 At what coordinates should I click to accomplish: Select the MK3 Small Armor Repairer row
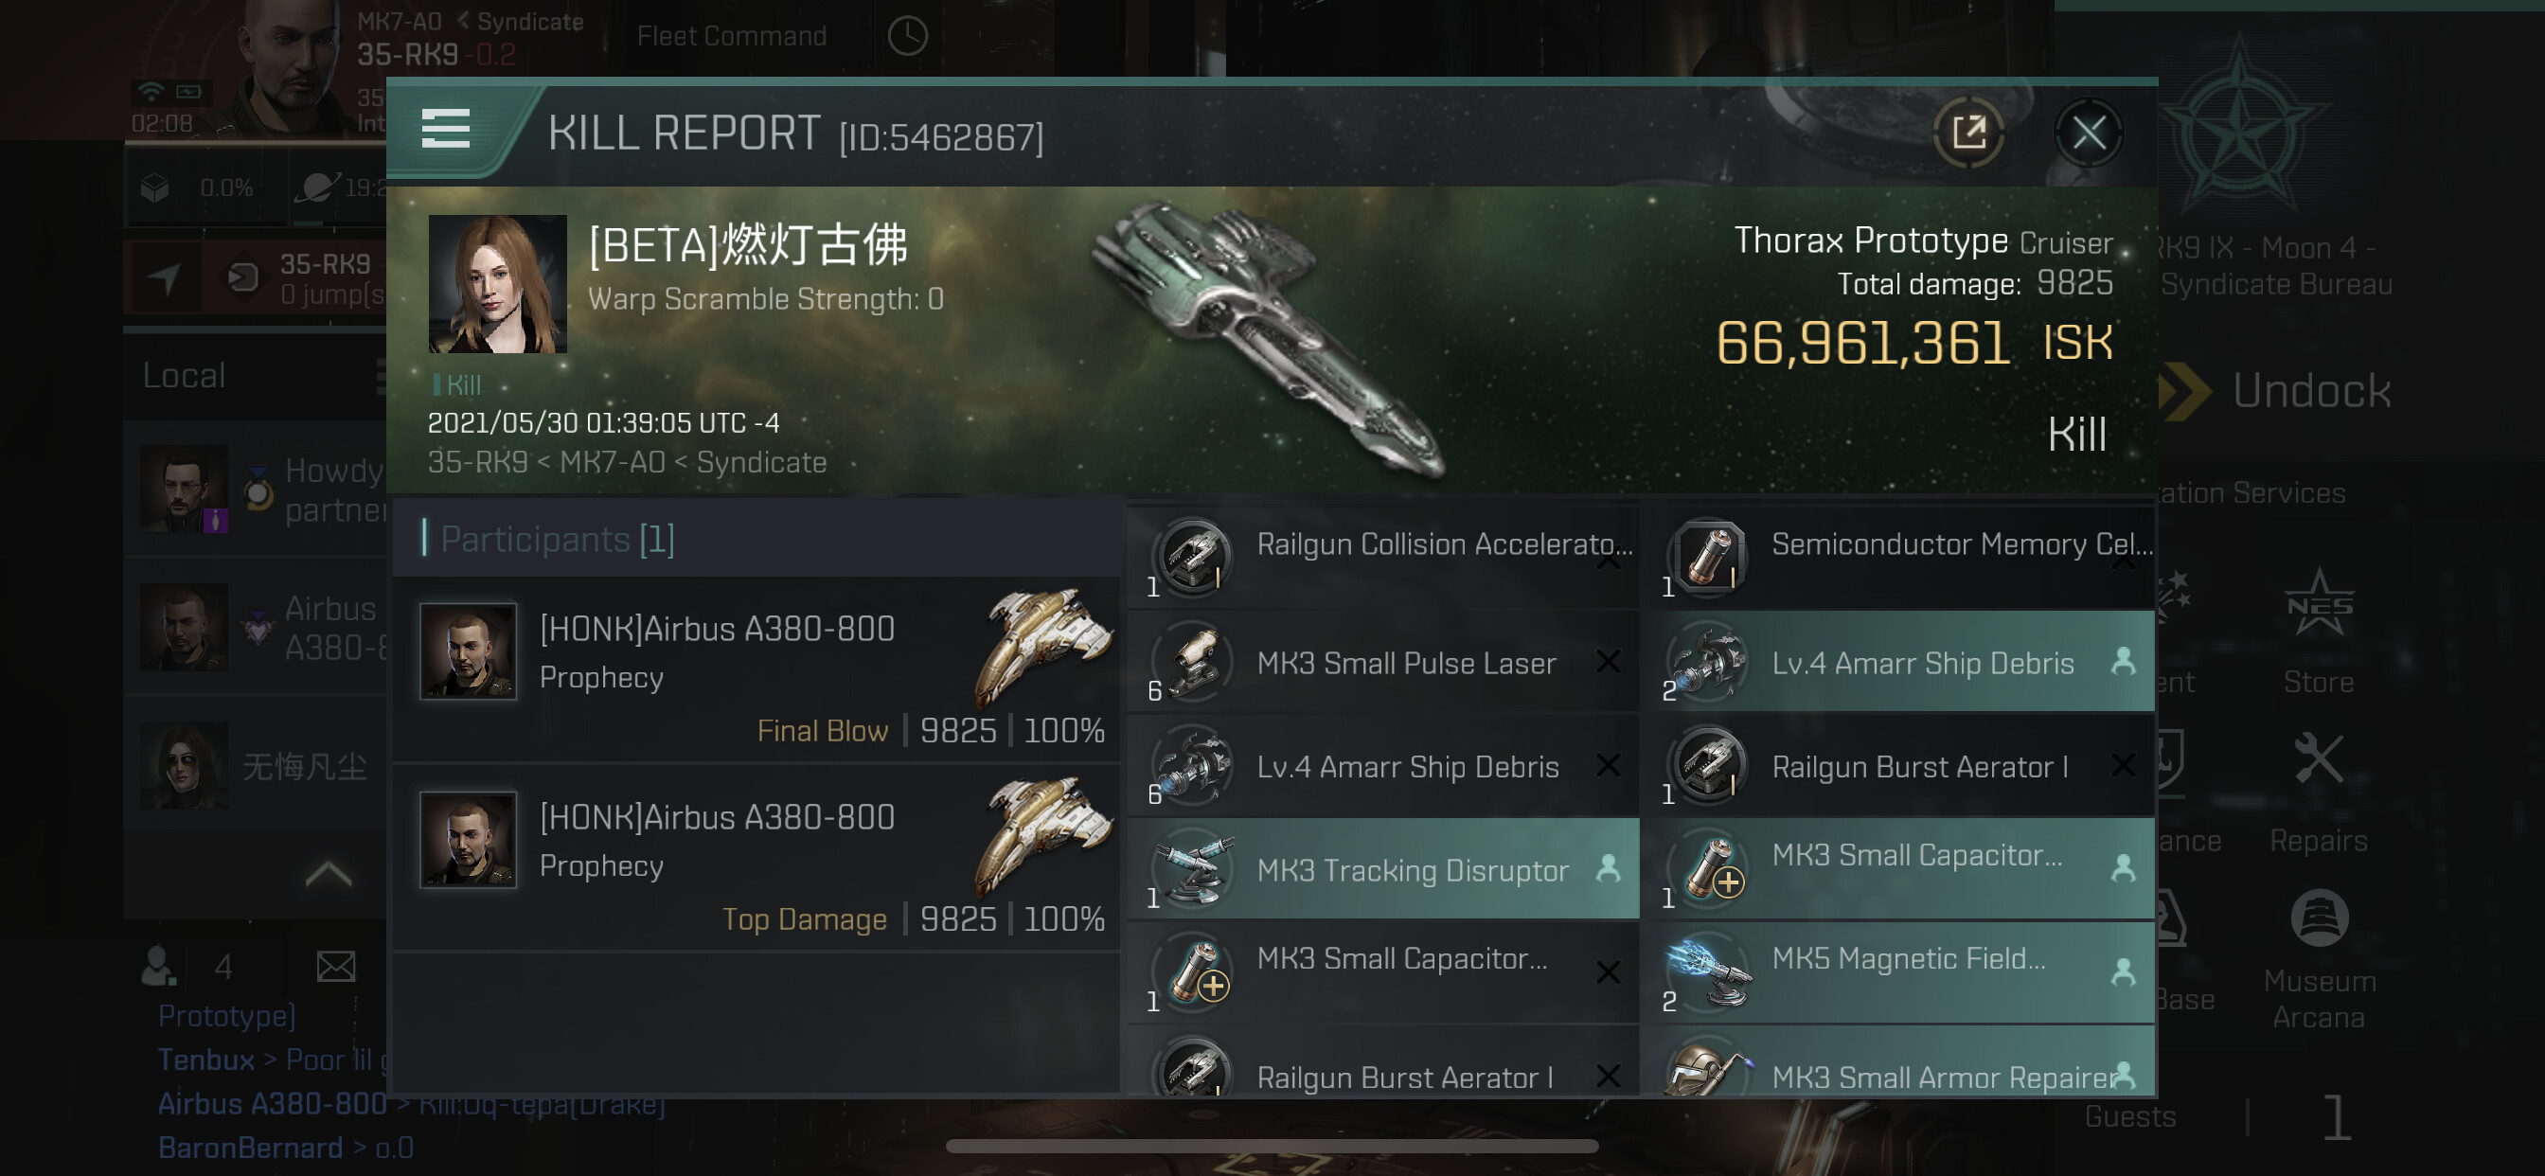point(1906,1062)
